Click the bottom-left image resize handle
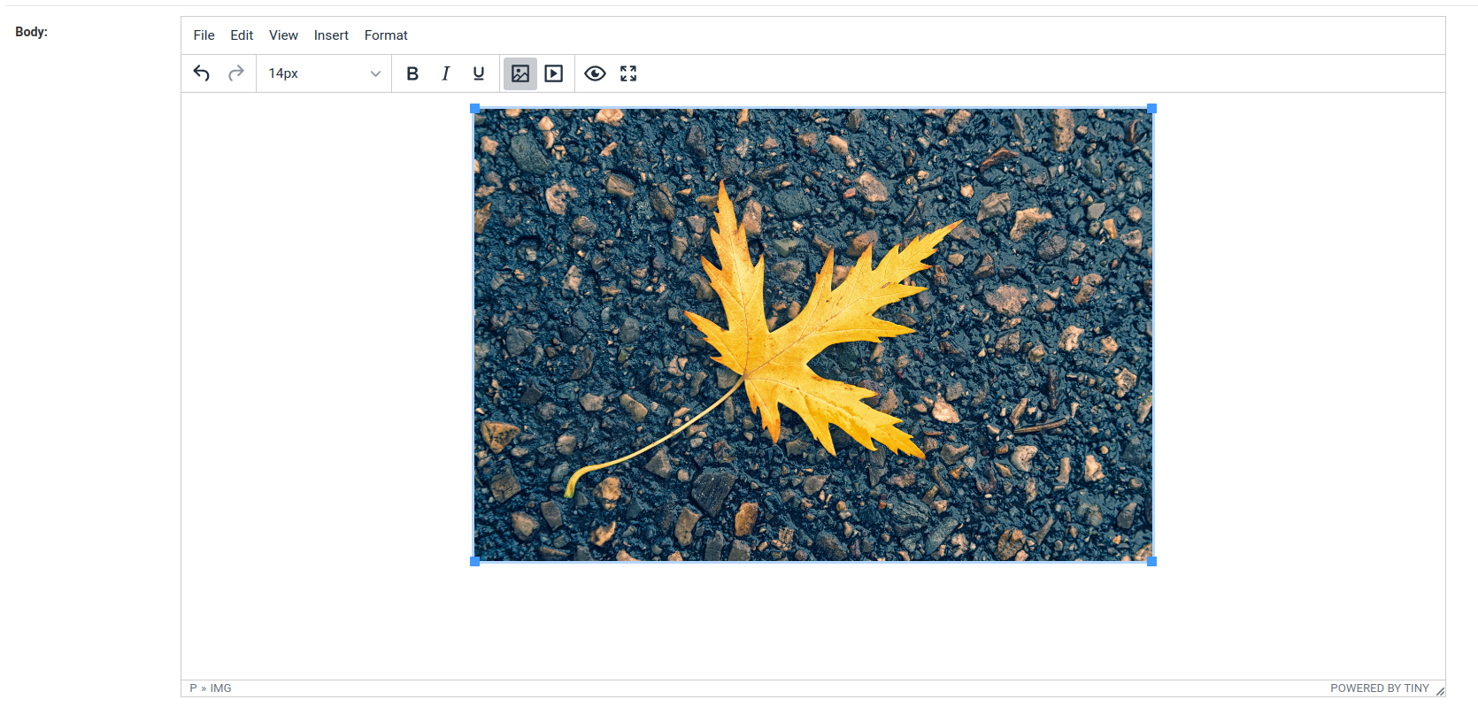Screen dimensions: 1478x707 (474, 561)
